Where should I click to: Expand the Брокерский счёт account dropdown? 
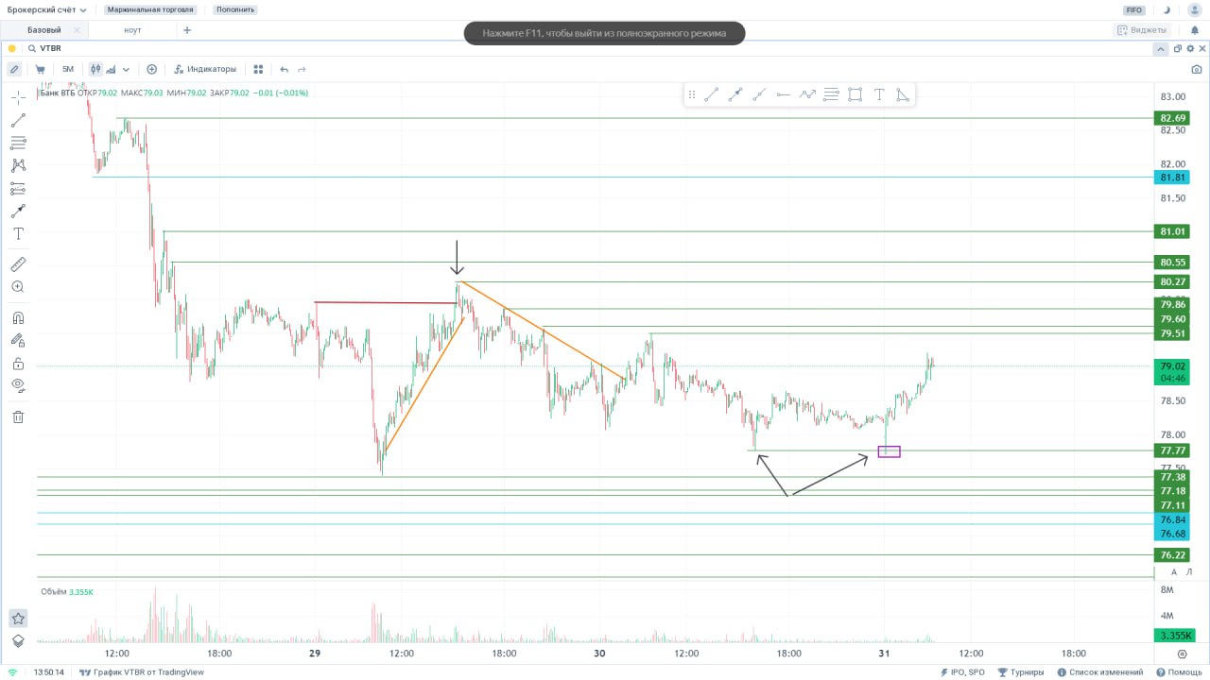point(47,9)
